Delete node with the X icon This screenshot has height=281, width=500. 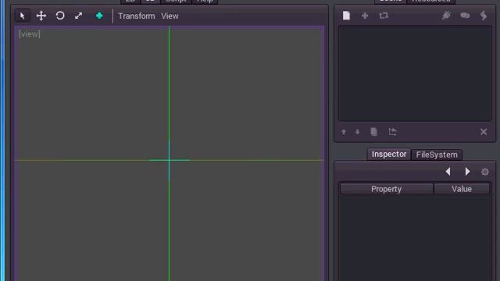point(484,132)
